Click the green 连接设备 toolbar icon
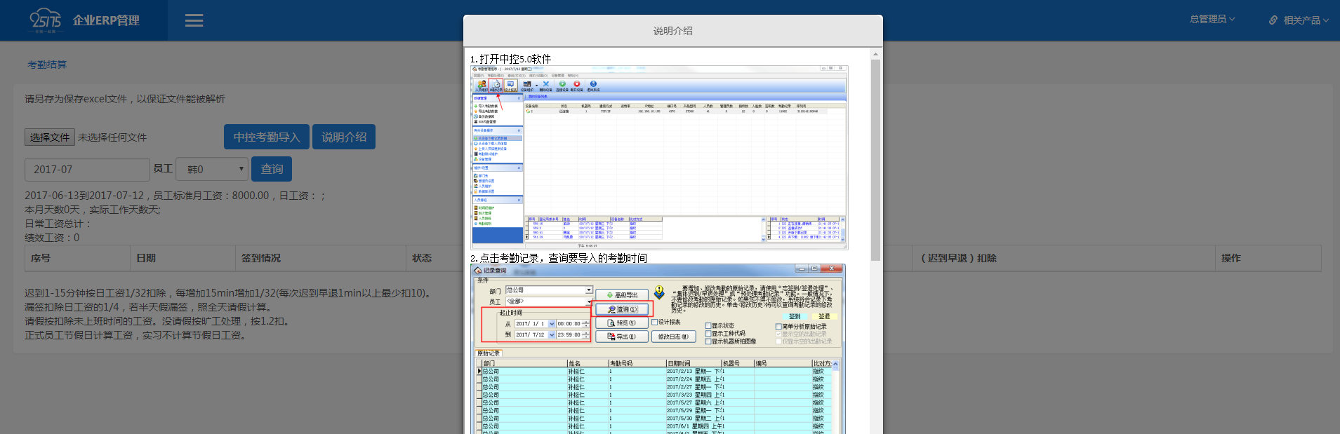Image resolution: width=1340 pixels, height=434 pixels. 562,84
